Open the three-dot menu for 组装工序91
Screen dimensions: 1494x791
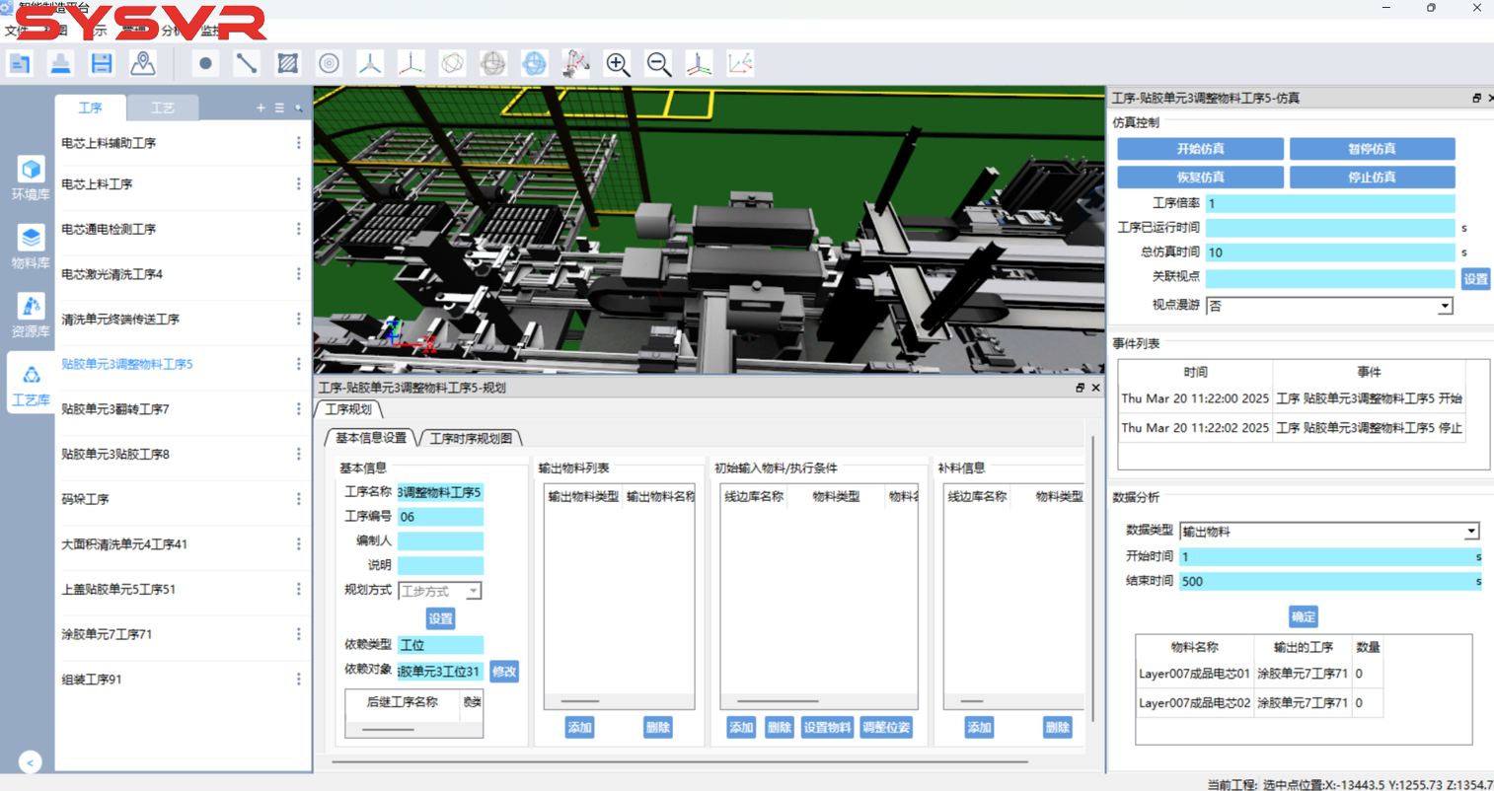(299, 680)
